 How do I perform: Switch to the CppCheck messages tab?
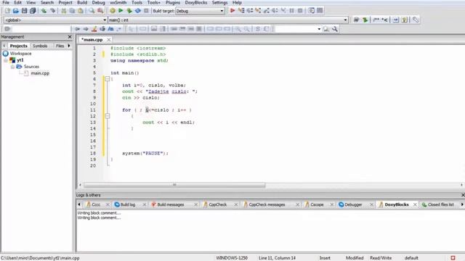(x=267, y=204)
